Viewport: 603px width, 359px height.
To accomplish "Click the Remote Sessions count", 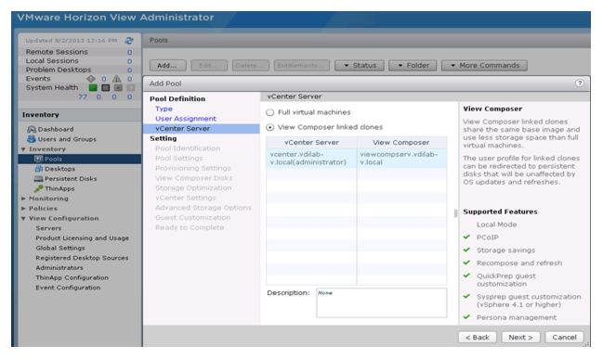I will click(x=129, y=52).
